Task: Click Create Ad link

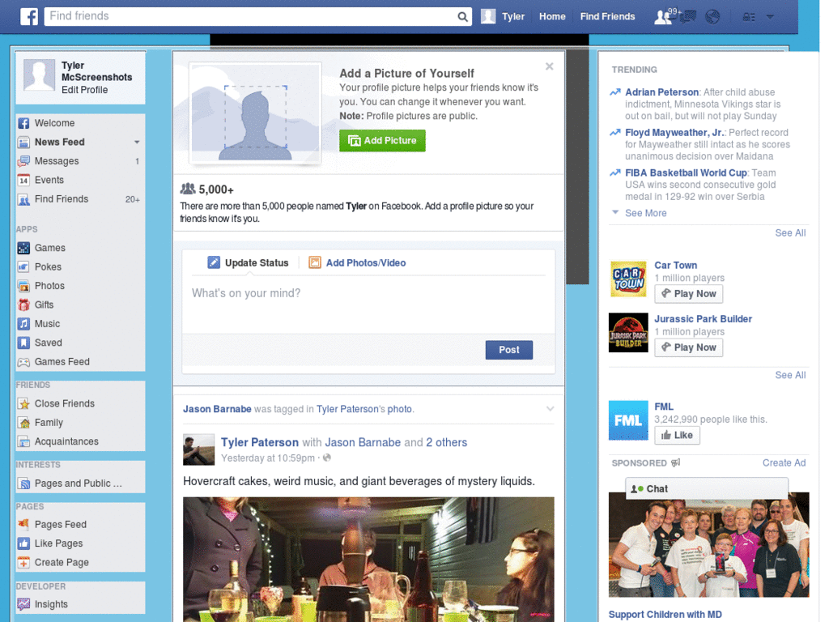Action: (x=784, y=462)
